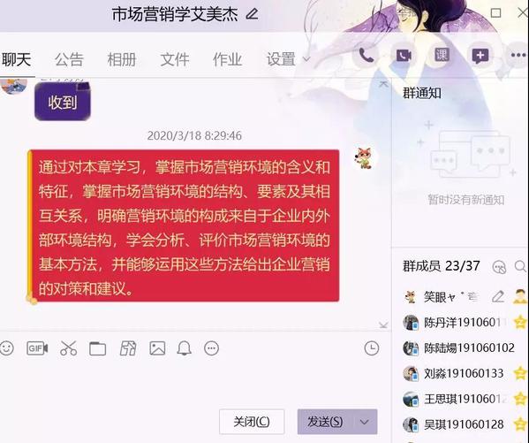
Task: Click the 发送(S) button
Action: (x=325, y=422)
